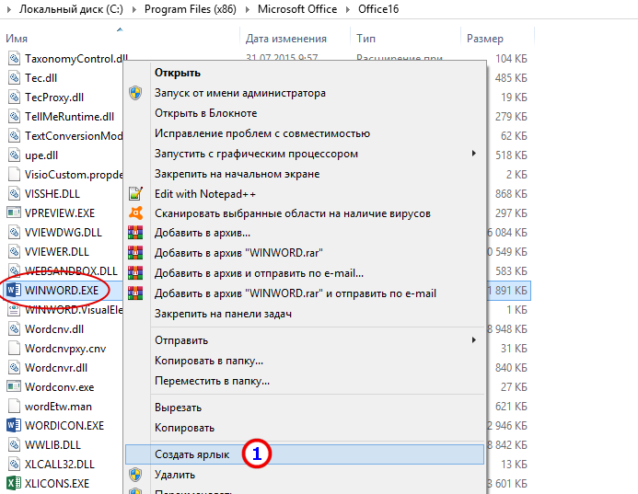The height and width of the screenshot is (494, 638).
Task: Click the WORDICON.EXE file icon
Action: point(14,426)
